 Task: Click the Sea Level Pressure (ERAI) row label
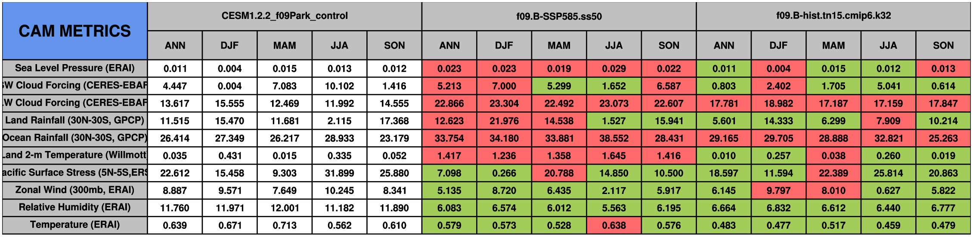point(74,68)
